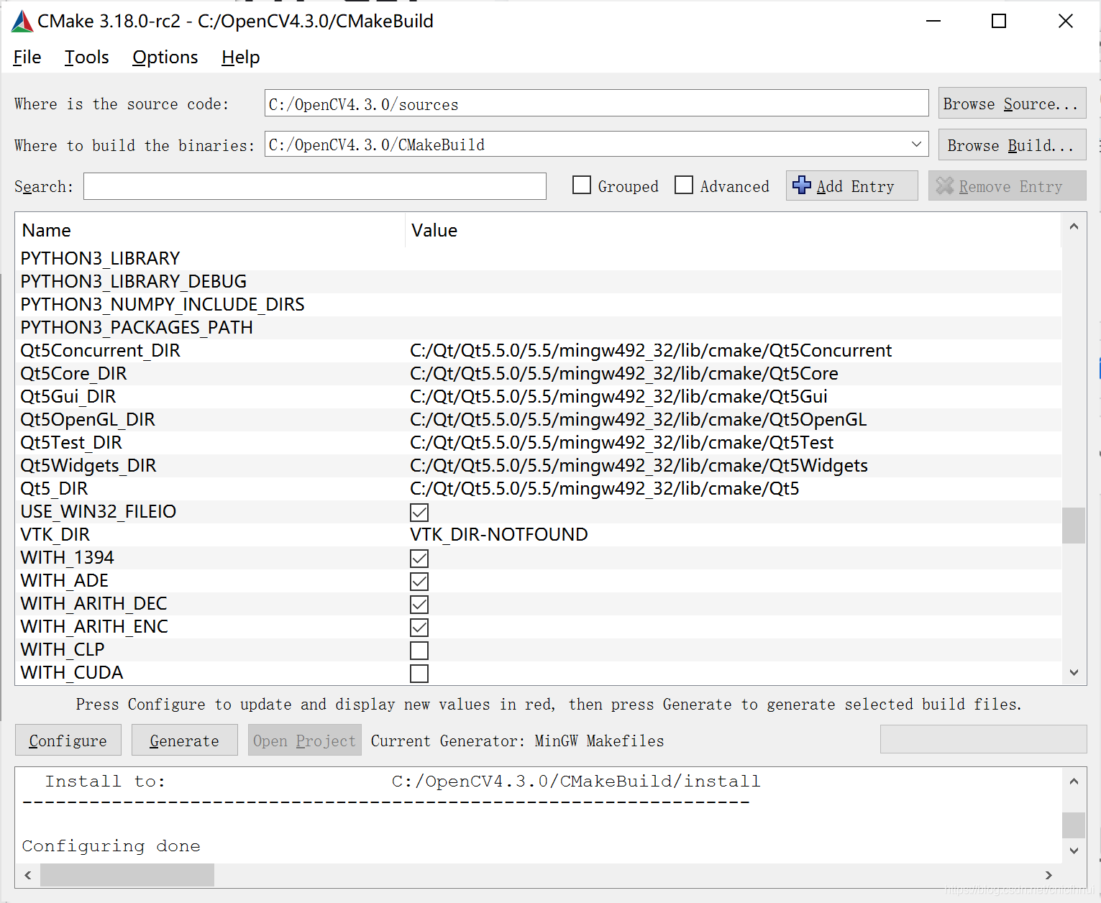Toggle WITH_ARITH_DEC checkbox
This screenshot has height=903, width=1101.
(419, 604)
